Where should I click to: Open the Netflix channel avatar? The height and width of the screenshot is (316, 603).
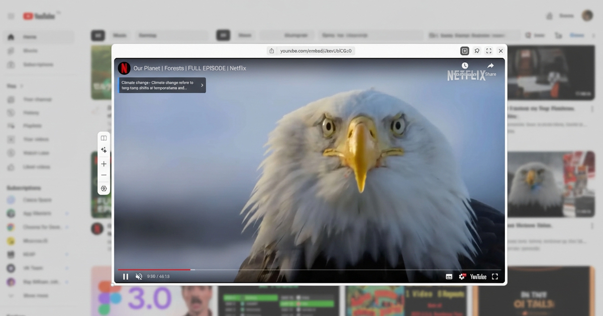(124, 68)
